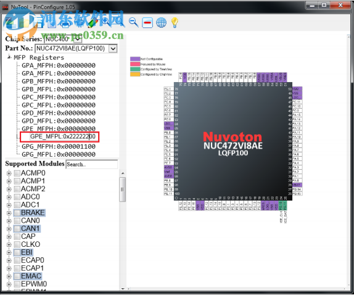The width and height of the screenshot is (354, 295).
Task: Select GPD_MFPL register row
Action: point(59,121)
